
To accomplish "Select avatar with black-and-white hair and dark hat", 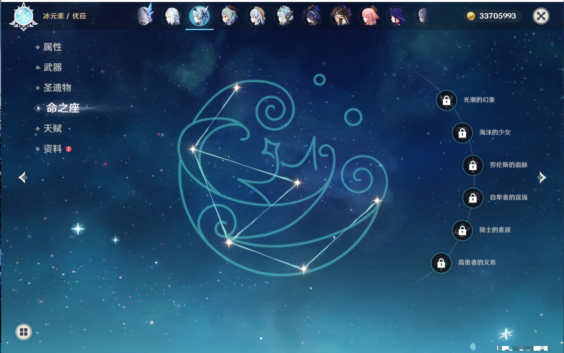I will point(341,16).
